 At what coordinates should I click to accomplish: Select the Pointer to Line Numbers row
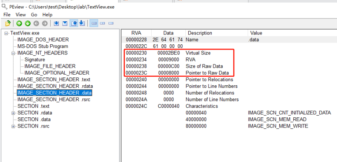click(229, 86)
